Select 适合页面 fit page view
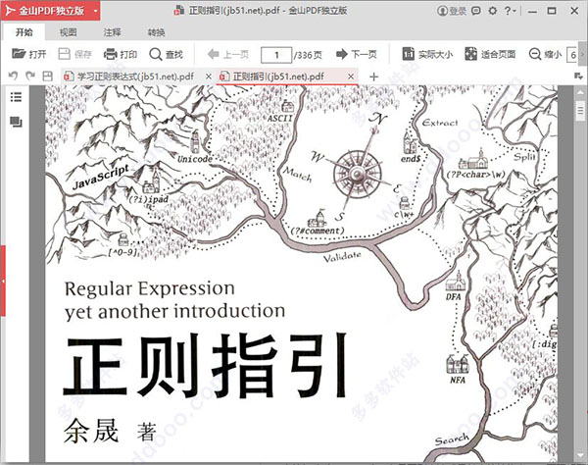The height and width of the screenshot is (465, 588). [x=490, y=54]
